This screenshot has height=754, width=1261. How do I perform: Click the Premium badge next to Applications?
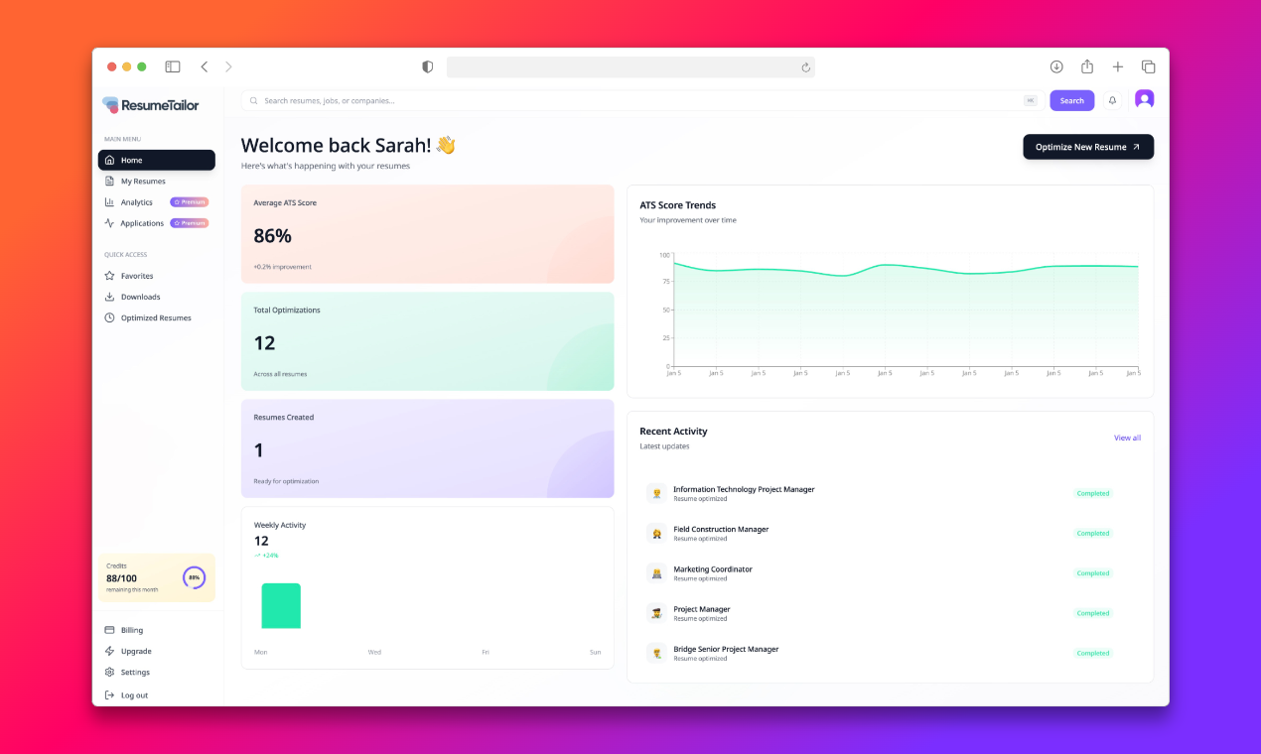(x=190, y=223)
